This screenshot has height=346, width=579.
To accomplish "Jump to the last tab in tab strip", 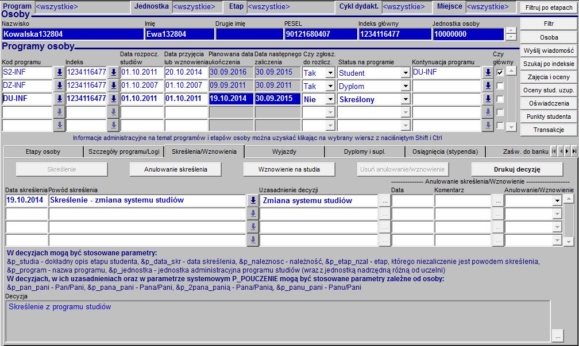I will (574, 151).
